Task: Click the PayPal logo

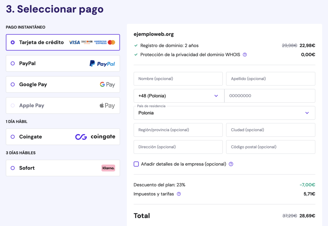Action: point(102,63)
